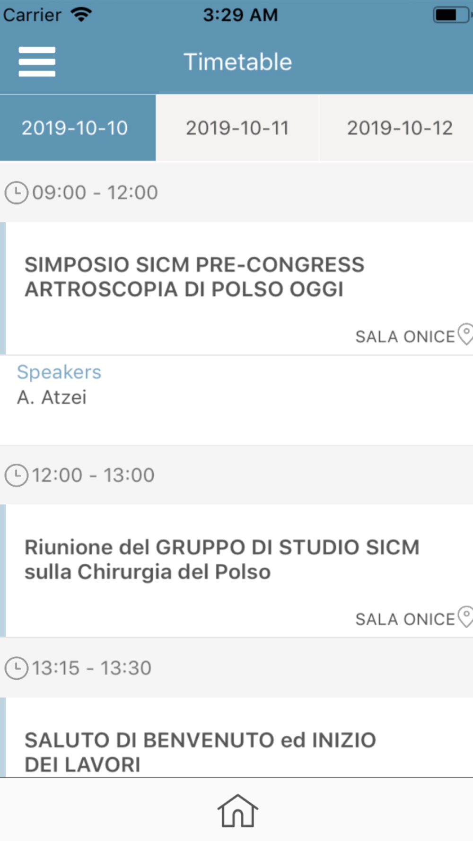Tap the home icon in bottom bar
This screenshot has width=473, height=841.
[237, 811]
